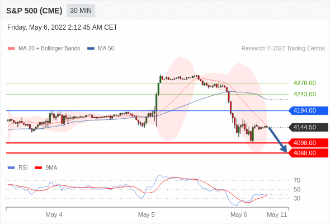Click the 4243.00 green resistance label

[x=304, y=94]
